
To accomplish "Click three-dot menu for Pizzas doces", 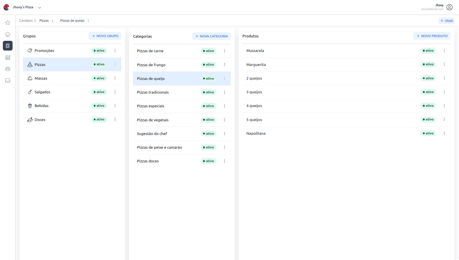I will click(x=224, y=161).
